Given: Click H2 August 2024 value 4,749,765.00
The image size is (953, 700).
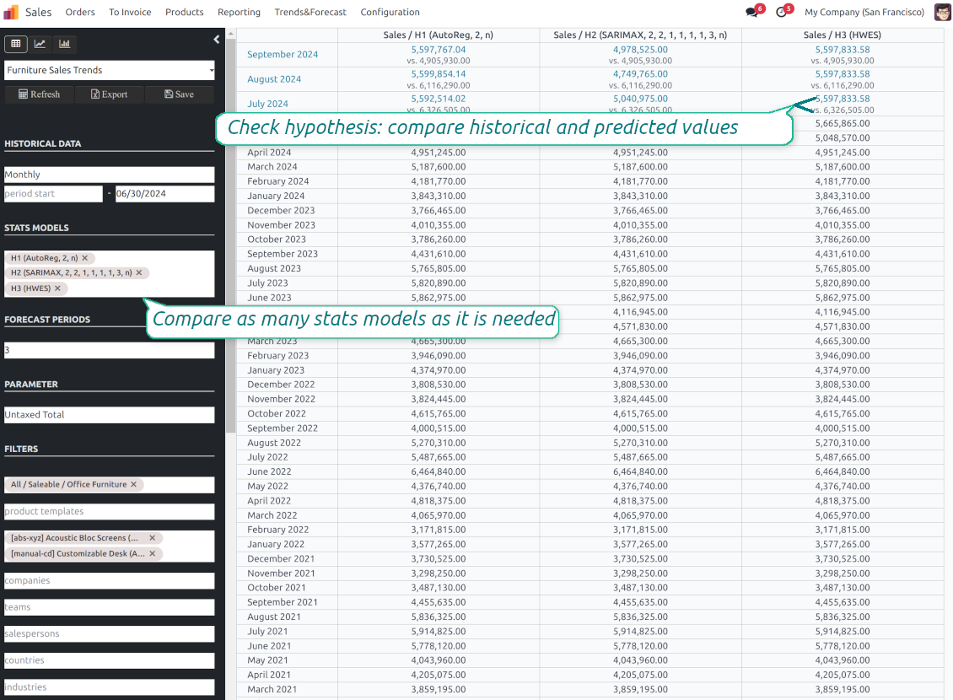Looking at the screenshot, I should pos(640,73).
